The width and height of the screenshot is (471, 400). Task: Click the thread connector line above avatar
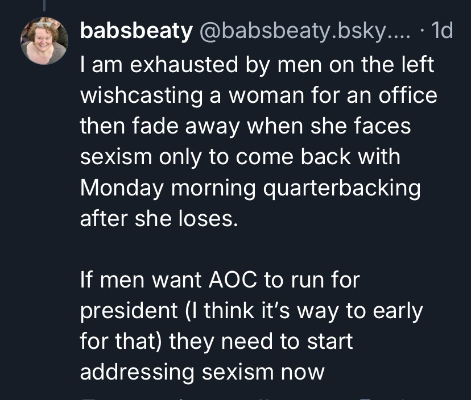(x=44, y=6)
